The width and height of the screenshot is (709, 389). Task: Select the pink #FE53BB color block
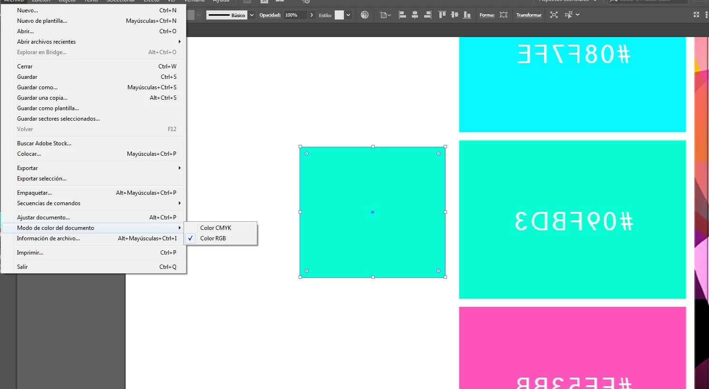click(x=573, y=348)
